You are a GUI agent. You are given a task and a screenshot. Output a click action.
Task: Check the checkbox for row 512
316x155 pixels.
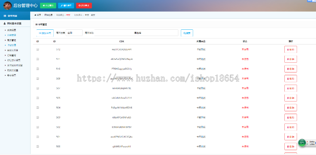pos(38,49)
